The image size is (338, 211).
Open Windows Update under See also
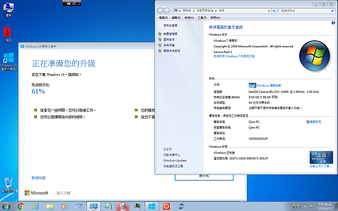coord(175,160)
